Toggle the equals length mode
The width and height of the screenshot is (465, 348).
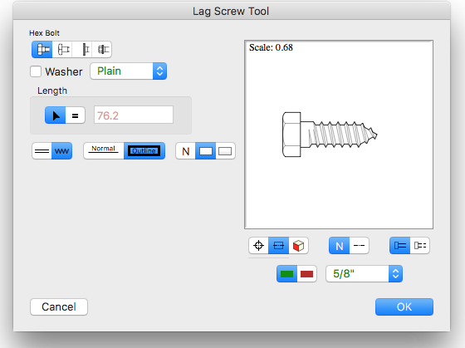point(75,115)
